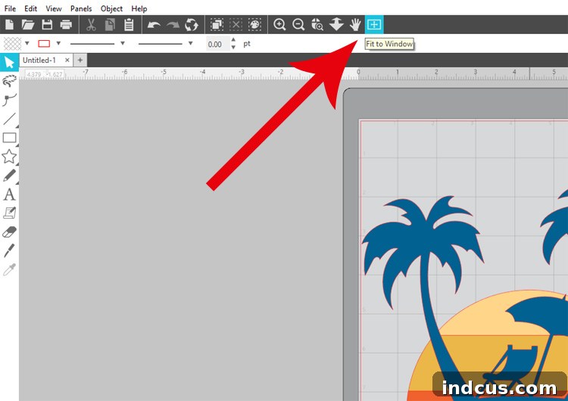The image size is (568, 401).
Task: Open the View menu
Action: 54,8
